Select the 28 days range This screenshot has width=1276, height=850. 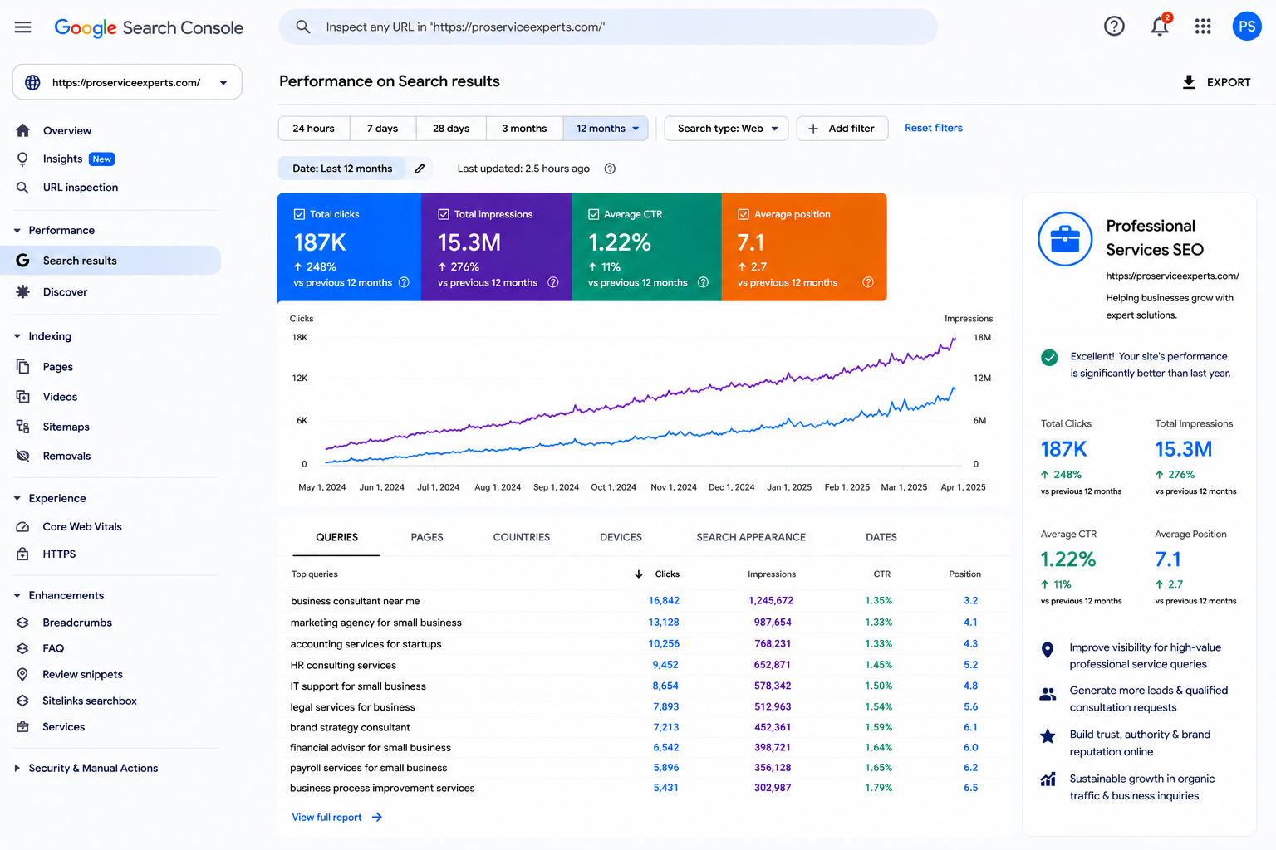[x=451, y=129]
